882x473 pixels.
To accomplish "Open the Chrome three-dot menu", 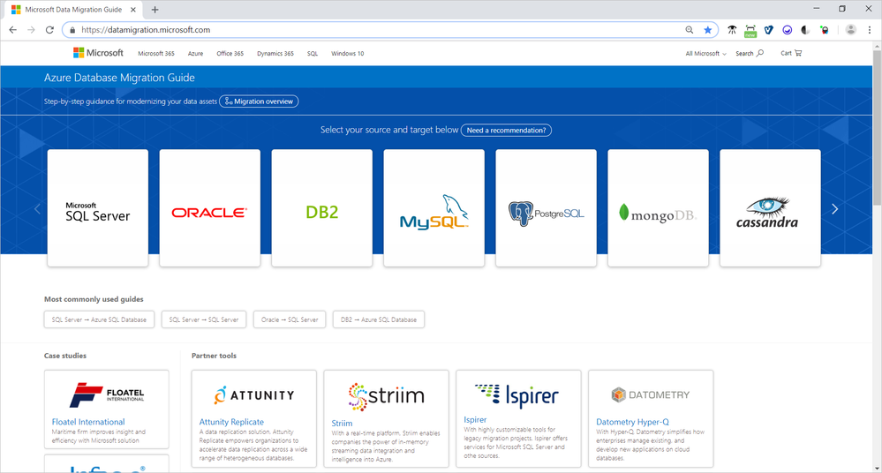I will [869, 30].
